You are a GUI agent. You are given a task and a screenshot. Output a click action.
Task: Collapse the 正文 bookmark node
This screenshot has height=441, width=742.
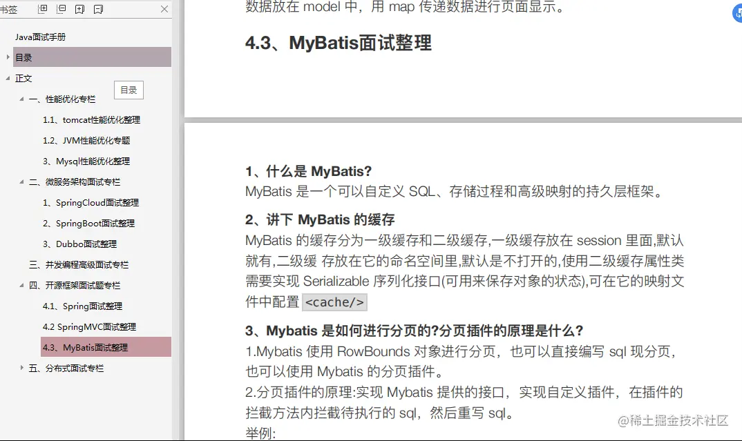[8, 78]
